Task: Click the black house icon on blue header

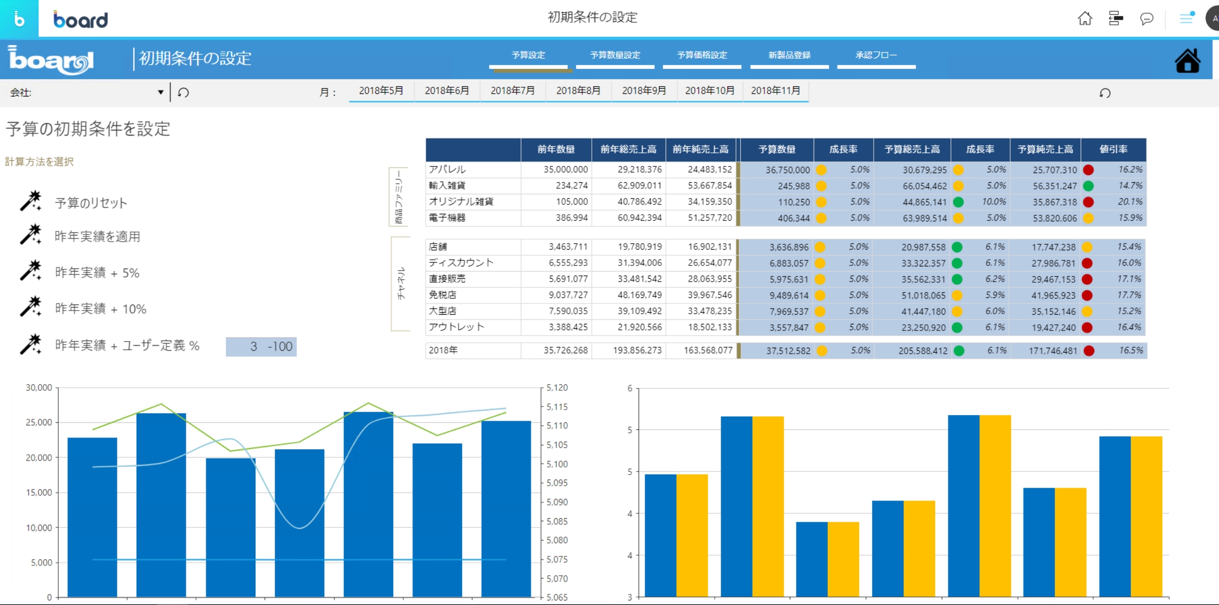Action: [1188, 61]
